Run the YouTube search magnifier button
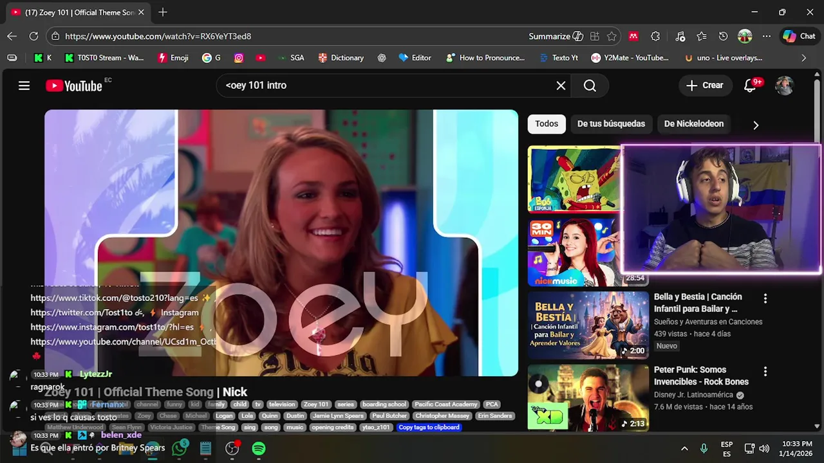Viewport: 824px width, 463px height. coord(590,86)
